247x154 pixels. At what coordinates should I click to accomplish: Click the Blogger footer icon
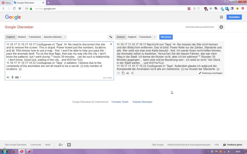[69, 145]
